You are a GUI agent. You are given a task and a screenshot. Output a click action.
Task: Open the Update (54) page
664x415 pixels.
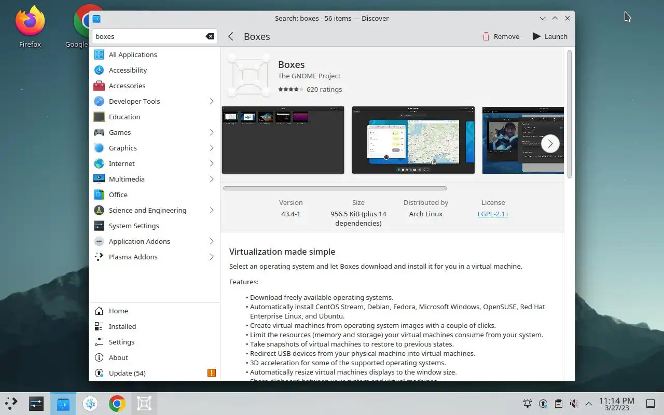tap(155, 373)
